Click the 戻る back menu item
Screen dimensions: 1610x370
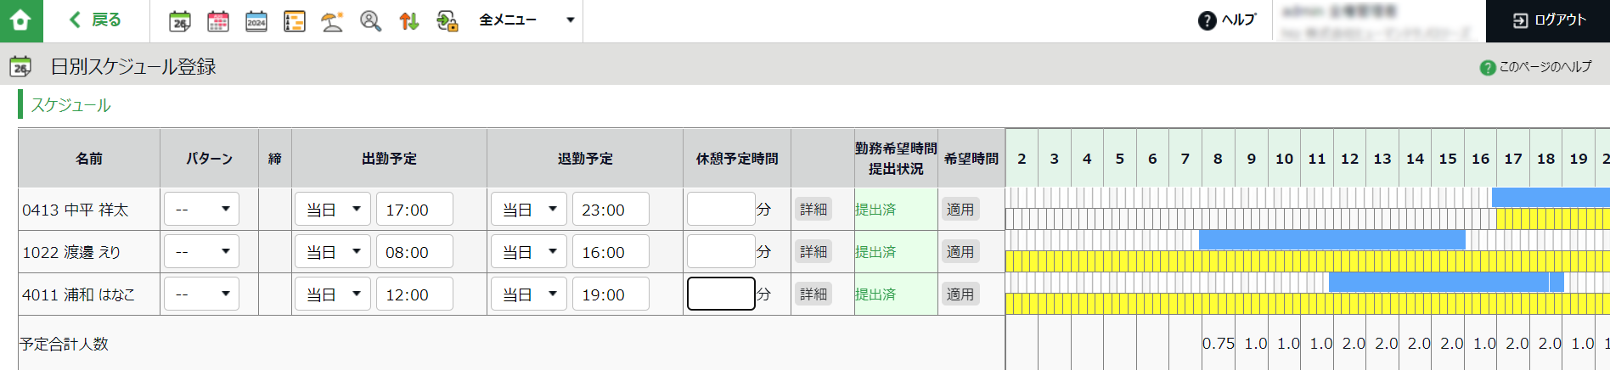95,20
